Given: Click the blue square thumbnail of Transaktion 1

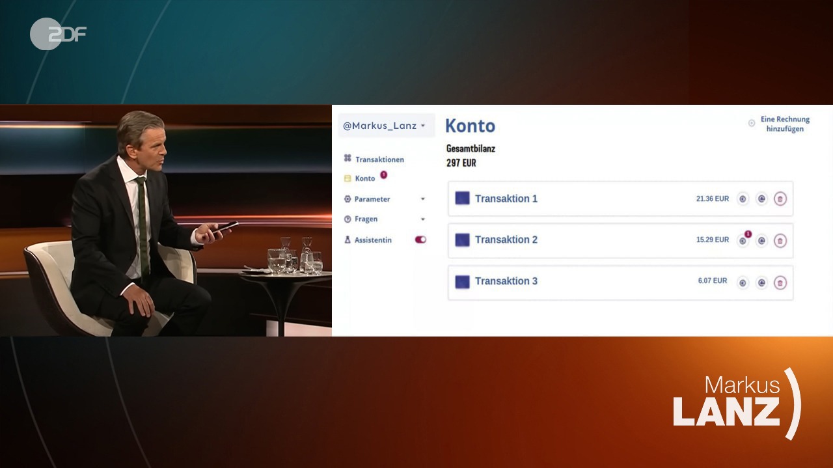Looking at the screenshot, I should coord(462,199).
